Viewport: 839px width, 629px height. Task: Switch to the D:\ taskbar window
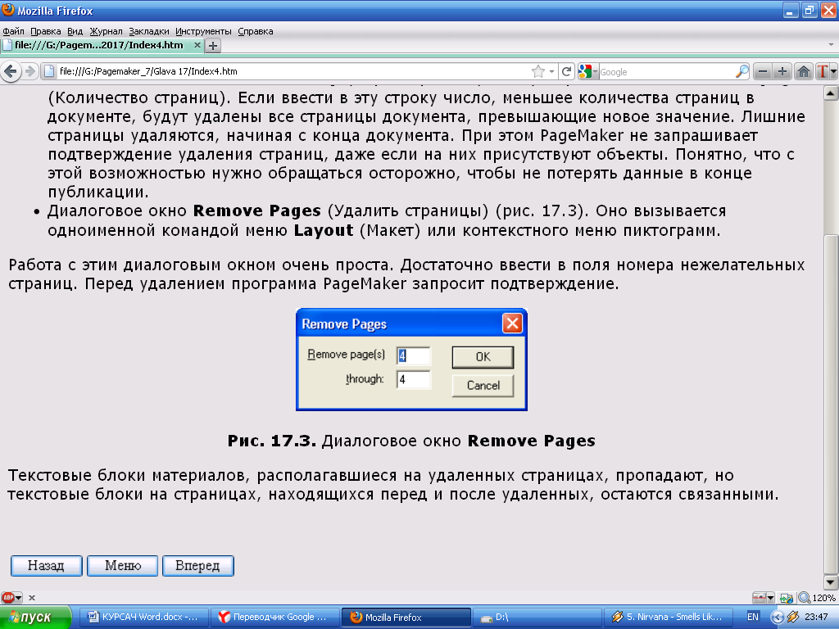click(x=537, y=618)
